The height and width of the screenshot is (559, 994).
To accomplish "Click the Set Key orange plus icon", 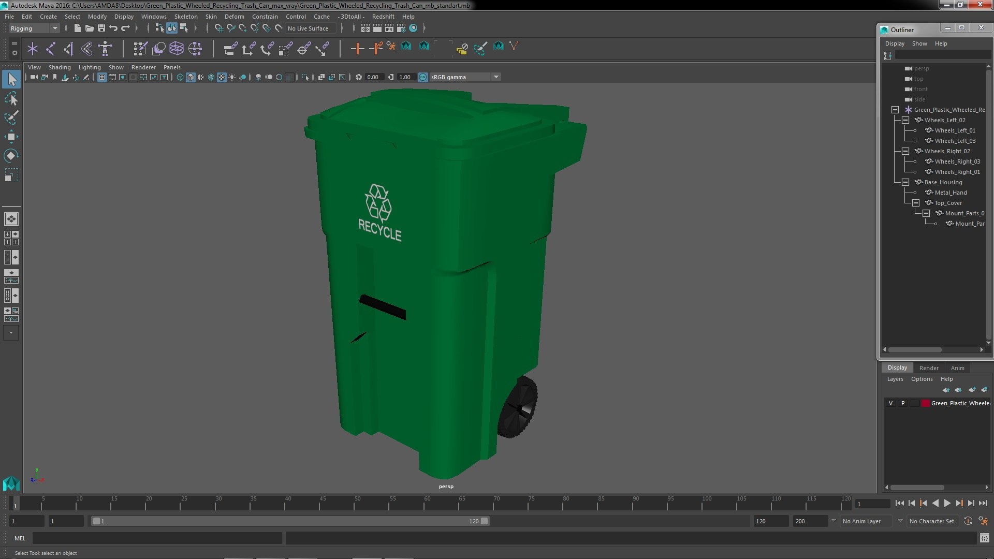I will click(x=357, y=49).
